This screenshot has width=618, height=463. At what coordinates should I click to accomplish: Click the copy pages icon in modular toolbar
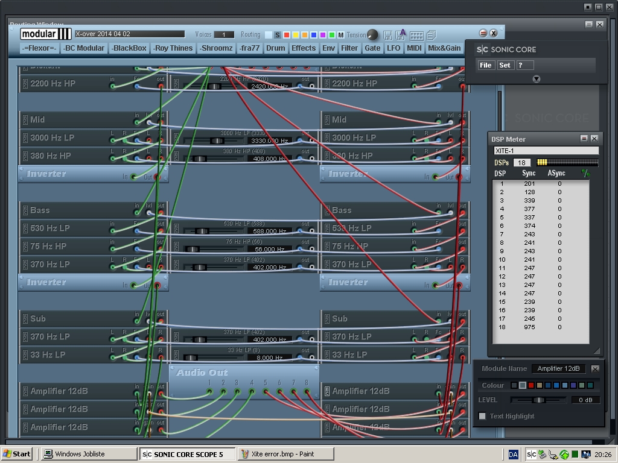tap(431, 35)
